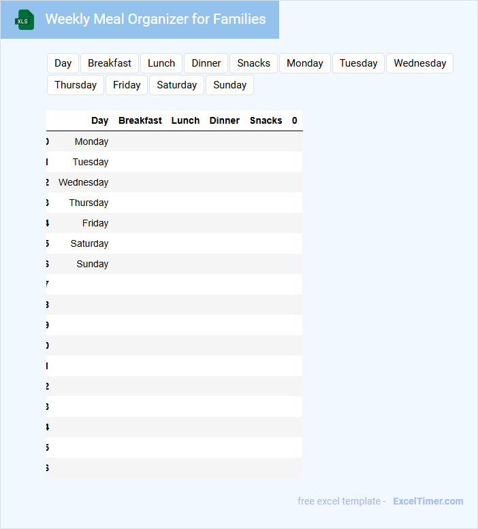Pick the Snacks tag
This screenshot has width=478, height=529.
pos(254,63)
